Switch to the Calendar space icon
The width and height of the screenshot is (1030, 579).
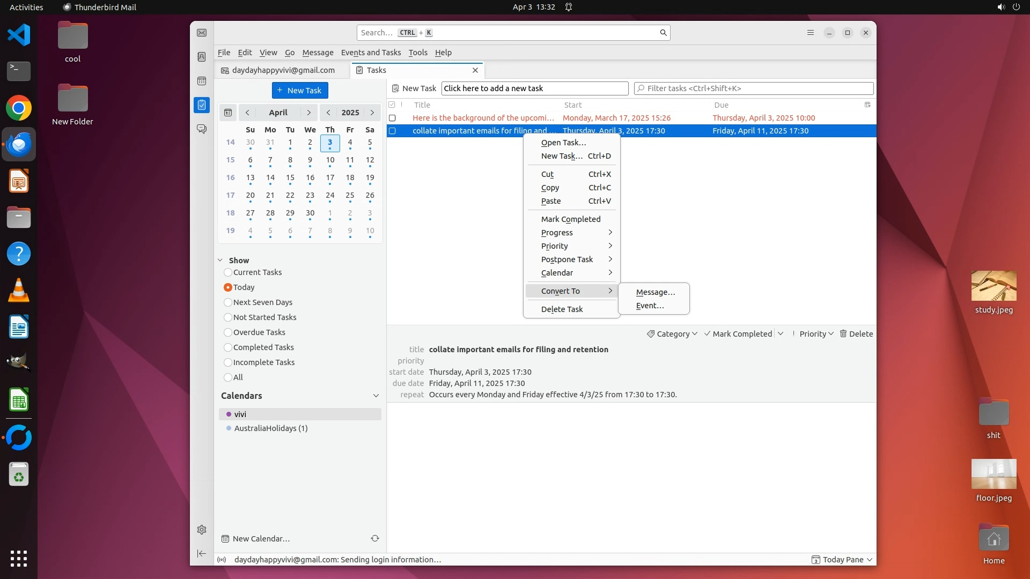pos(202,81)
